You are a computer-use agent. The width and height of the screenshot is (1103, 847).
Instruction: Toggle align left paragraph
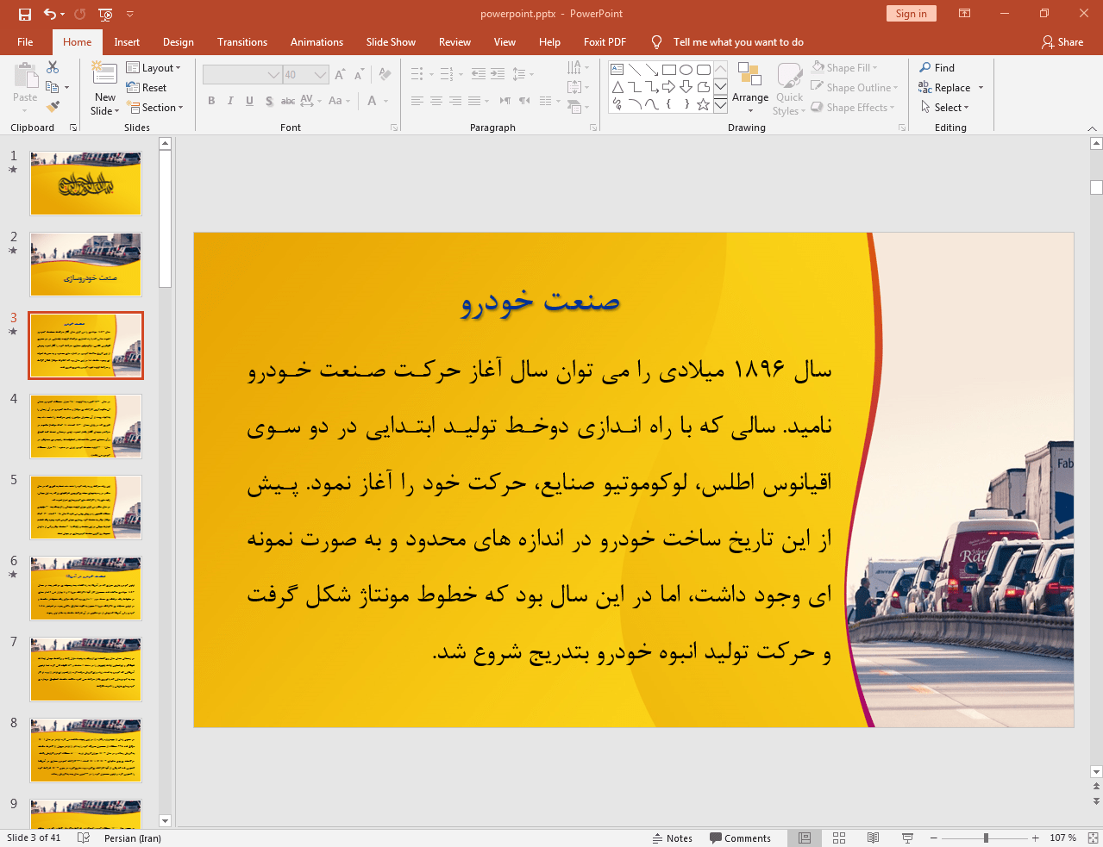pos(417,101)
